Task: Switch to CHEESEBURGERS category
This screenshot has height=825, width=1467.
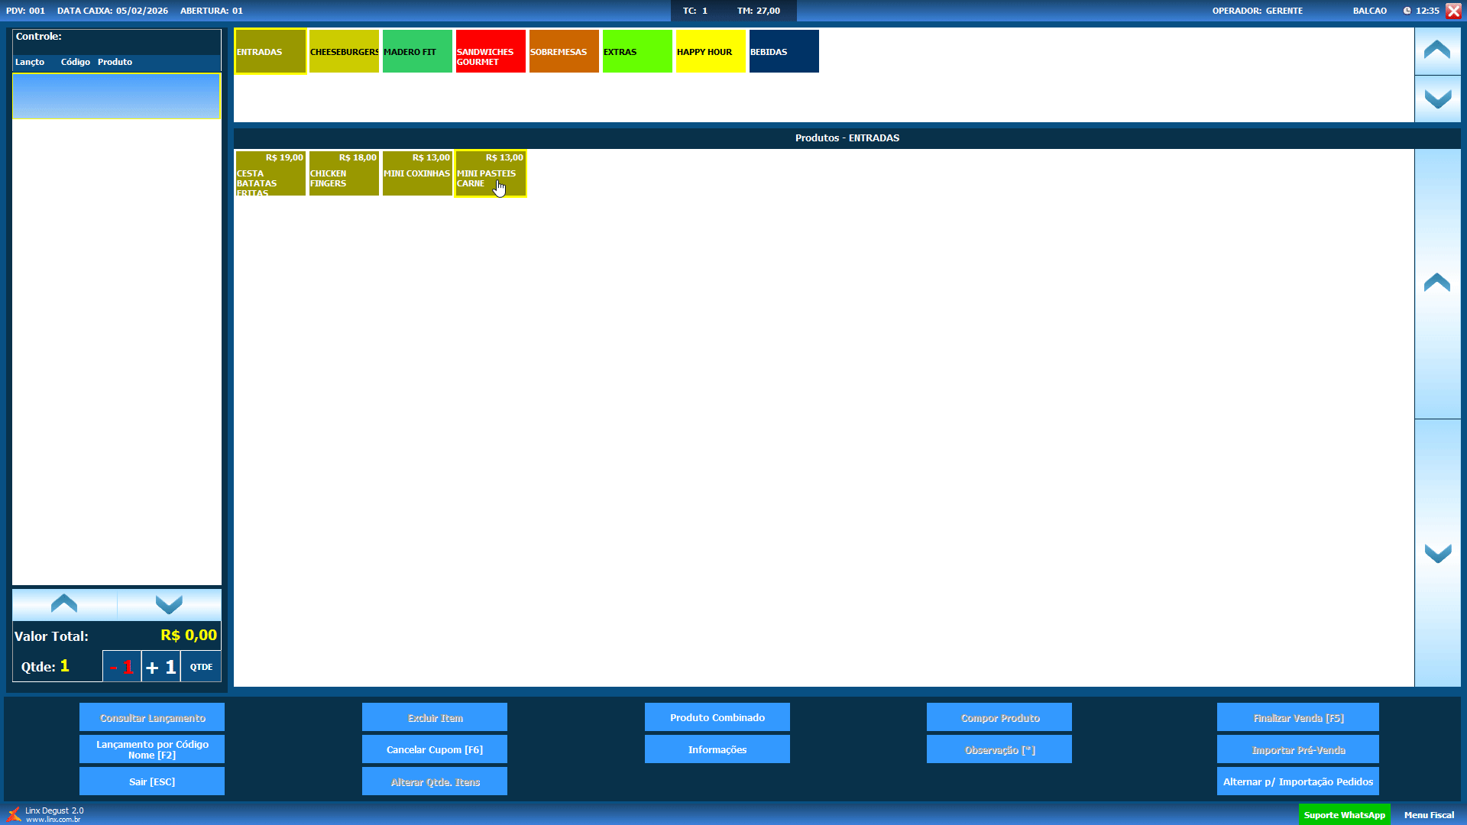Action: pyautogui.click(x=344, y=52)
